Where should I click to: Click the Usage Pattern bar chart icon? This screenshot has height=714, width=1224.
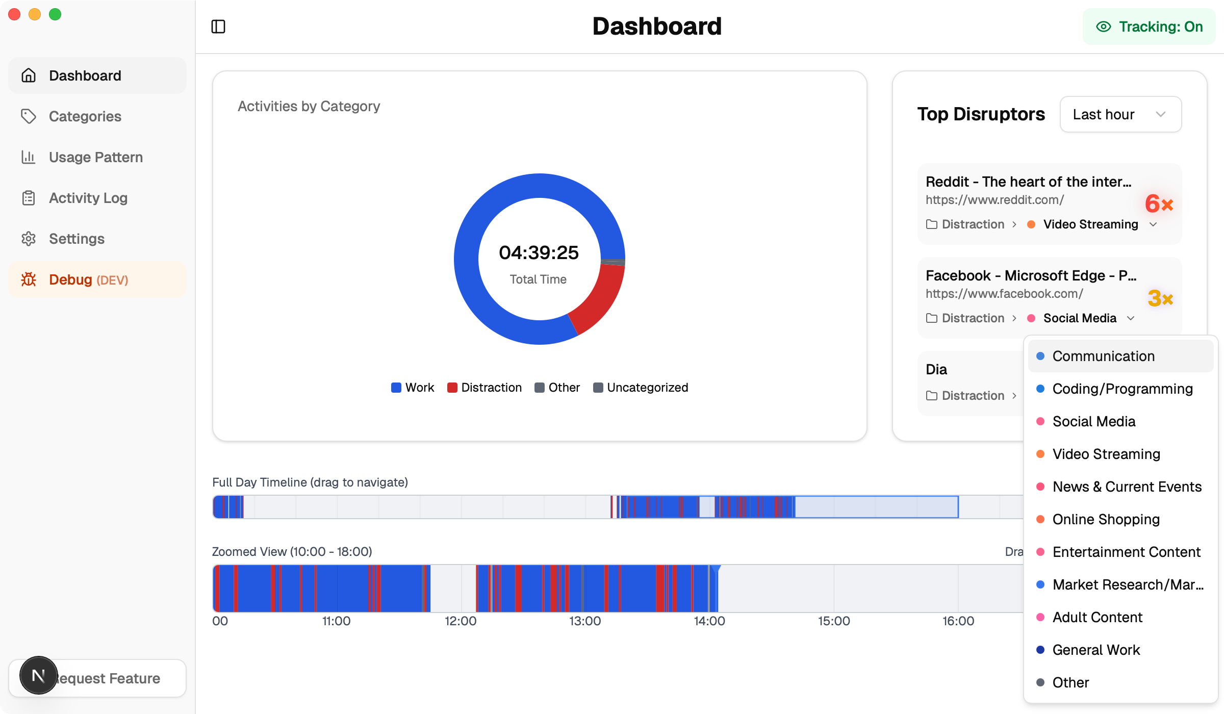point(29,157)
